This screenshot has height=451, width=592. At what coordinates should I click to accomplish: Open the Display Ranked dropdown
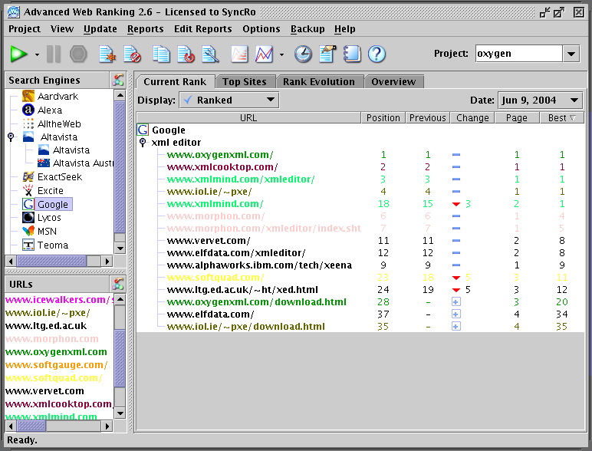(229, 100)
